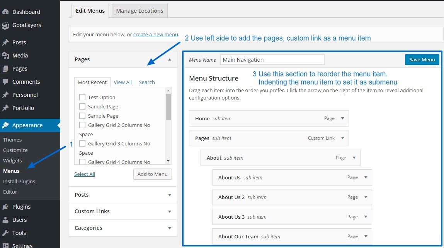Expand the Home menu item options arrow

coord(342,118)
